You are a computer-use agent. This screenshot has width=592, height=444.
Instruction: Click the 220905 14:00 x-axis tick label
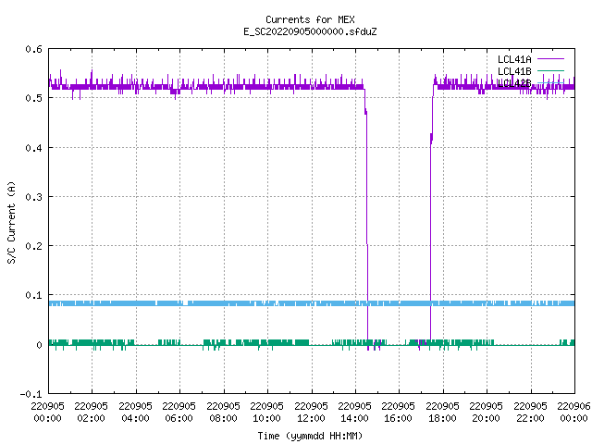click(x=354, y=412)
